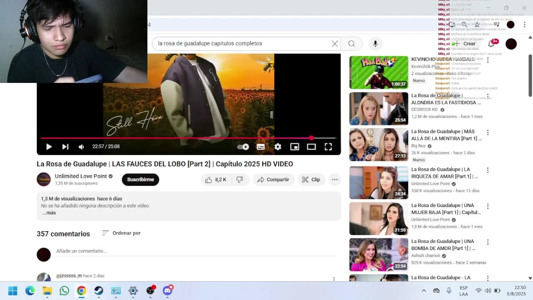Viewport: 533px width, 300px height.
Task: Open the volume control in tray
Action: [x=488, y=291]
